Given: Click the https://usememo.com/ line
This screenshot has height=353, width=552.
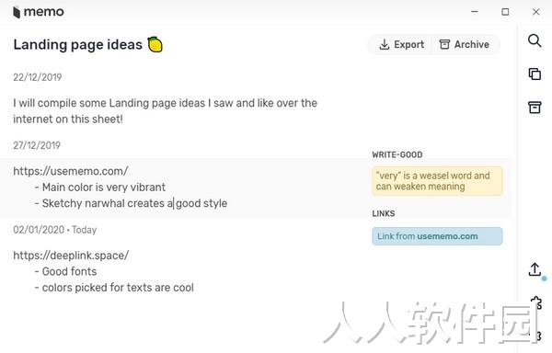Looking at the screenshot, I should click(x=71, y=171).
